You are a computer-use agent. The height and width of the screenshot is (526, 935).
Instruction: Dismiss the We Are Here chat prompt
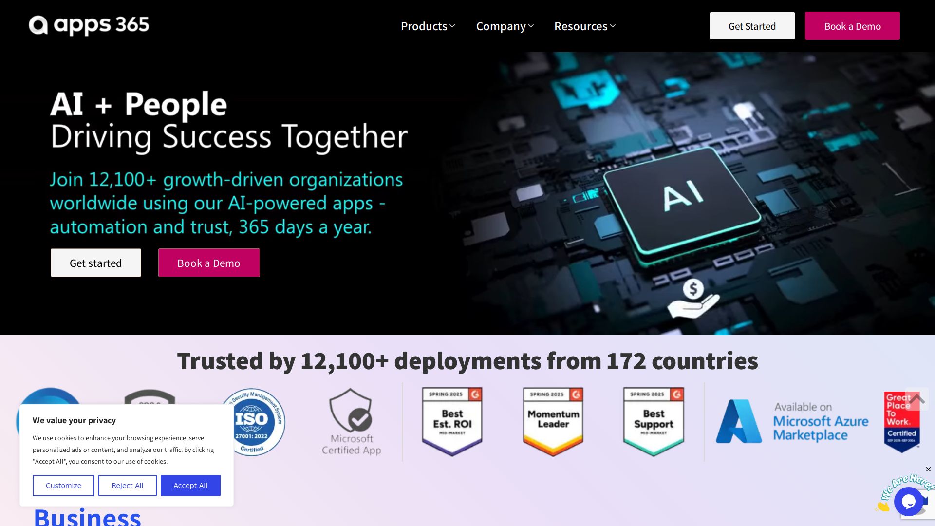pyautogui.click(x=928, y=470)
